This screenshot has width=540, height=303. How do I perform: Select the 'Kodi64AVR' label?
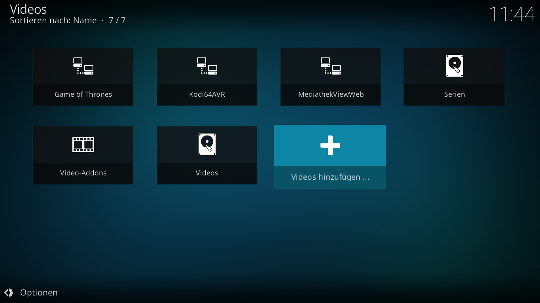pyautogui.click(x=207, y=94)
